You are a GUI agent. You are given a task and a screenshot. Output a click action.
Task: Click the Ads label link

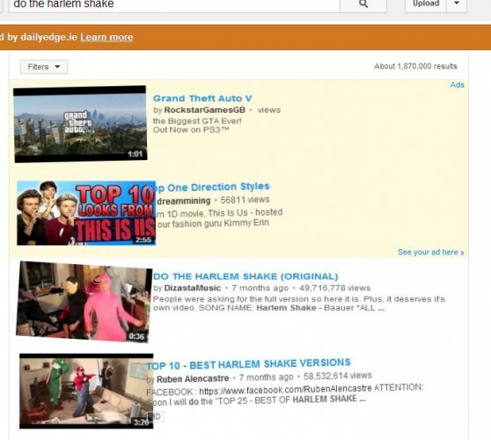click(x=458, y=84)
